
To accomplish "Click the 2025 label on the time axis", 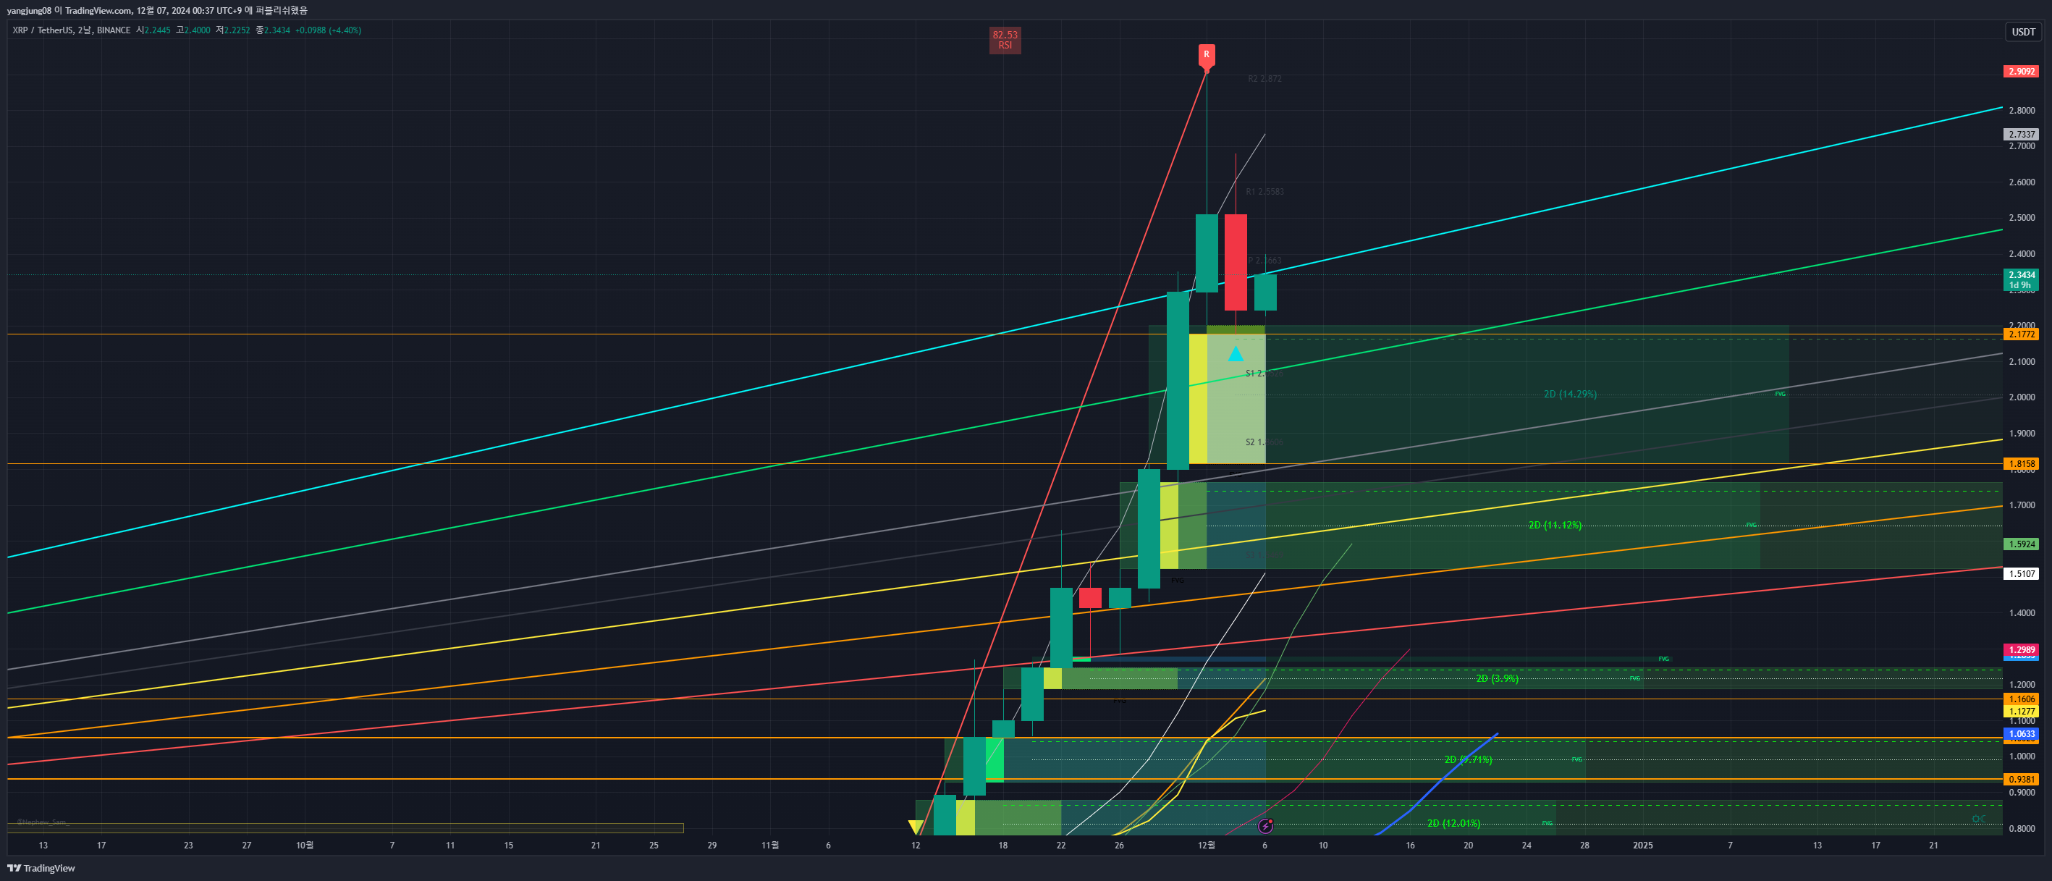I will (1642, 845).
